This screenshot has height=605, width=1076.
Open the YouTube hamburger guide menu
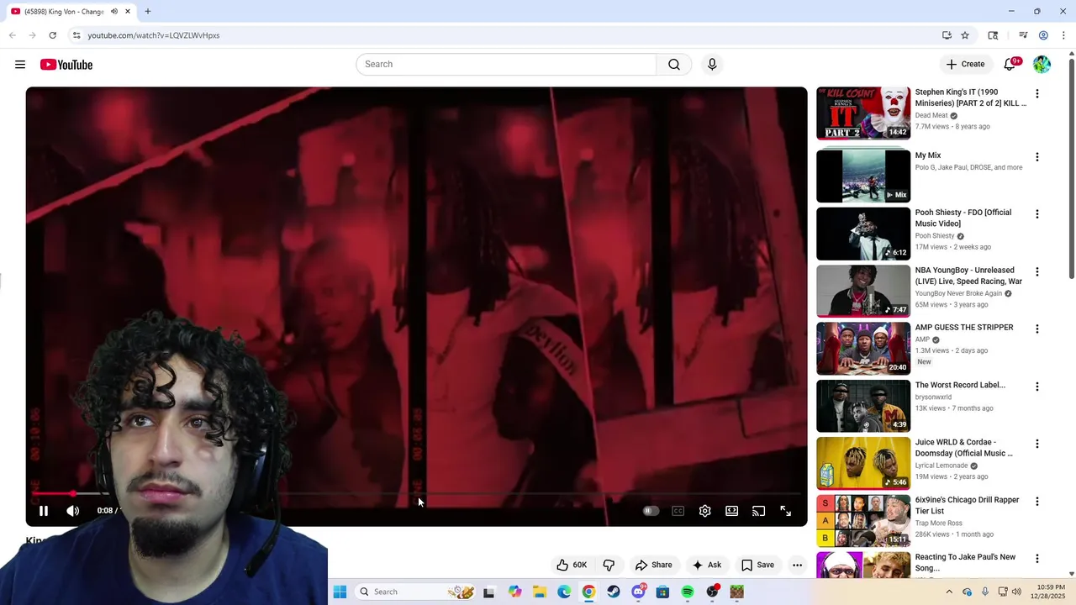[x=20, y=65]
